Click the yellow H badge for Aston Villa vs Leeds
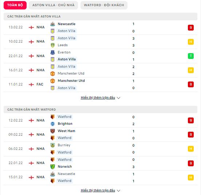Screen dimensions: 201x195 pos(190,42)
